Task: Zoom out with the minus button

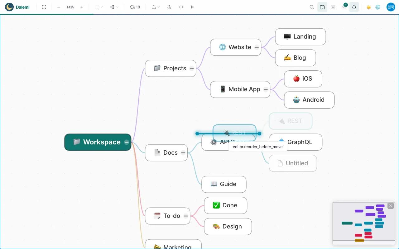Action: point(59,7)
